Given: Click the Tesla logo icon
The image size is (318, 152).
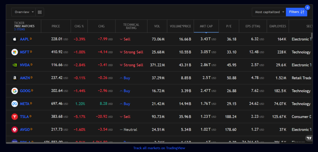Looking at the screenshot, I should pyautogui.click(x=14, y=117).
